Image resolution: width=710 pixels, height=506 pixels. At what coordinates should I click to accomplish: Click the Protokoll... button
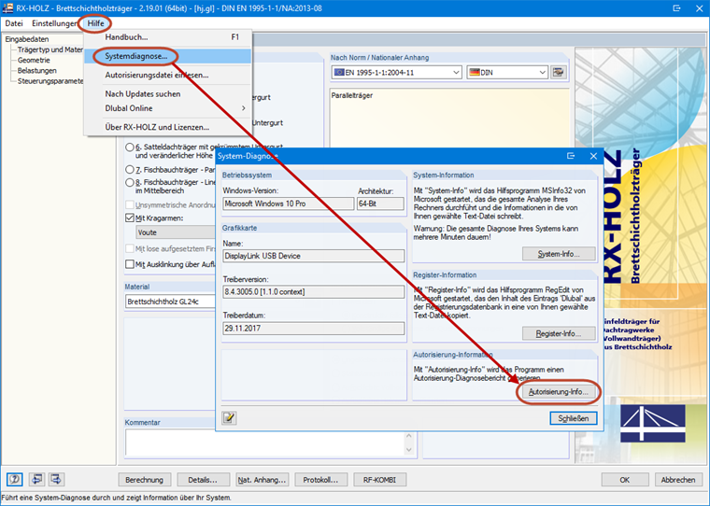pyautogui.click(x=320, y=480)
